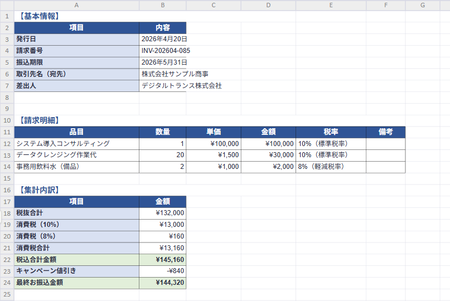Select the 振込期限 value 2026年5月31日
Screen dimensions: 450x301
(163, 62)
